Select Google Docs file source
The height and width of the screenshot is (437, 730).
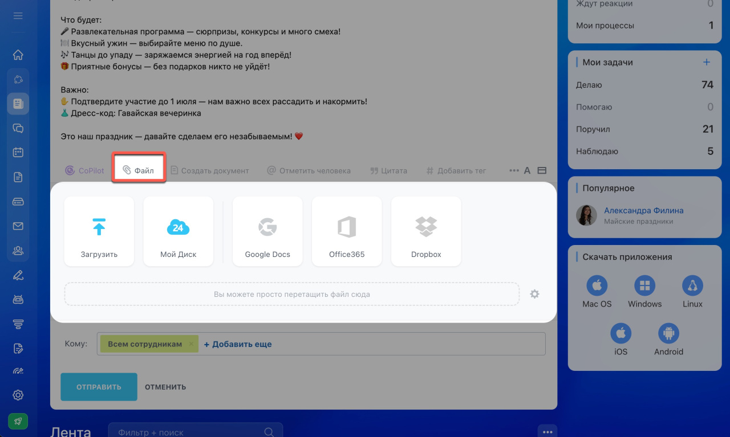pos(267,231)
